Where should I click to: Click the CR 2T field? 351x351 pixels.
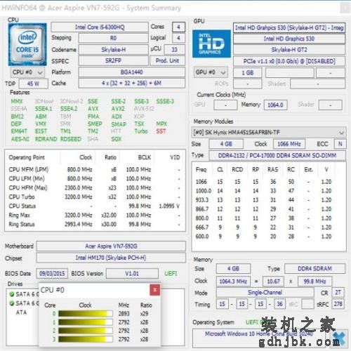coord(338,293)
